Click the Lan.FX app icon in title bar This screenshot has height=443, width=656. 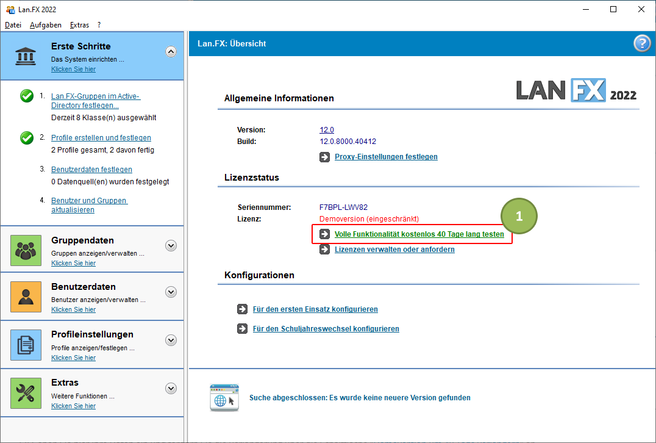[10, 9]
